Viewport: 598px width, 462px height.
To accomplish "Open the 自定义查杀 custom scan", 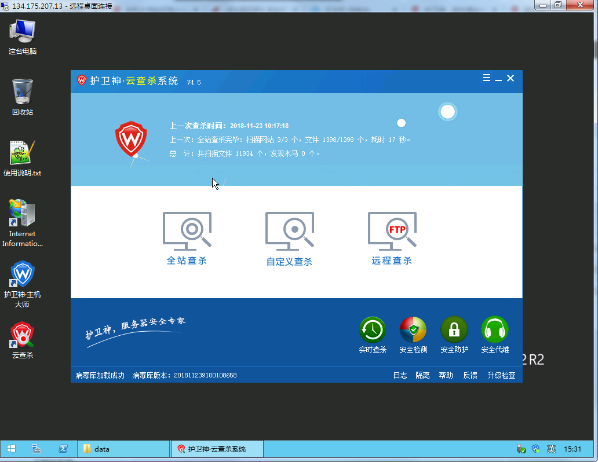I will point(290,239).
